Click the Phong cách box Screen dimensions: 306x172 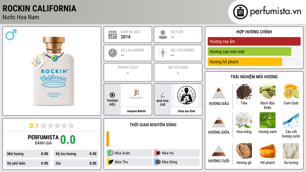[x=128, y=72]
